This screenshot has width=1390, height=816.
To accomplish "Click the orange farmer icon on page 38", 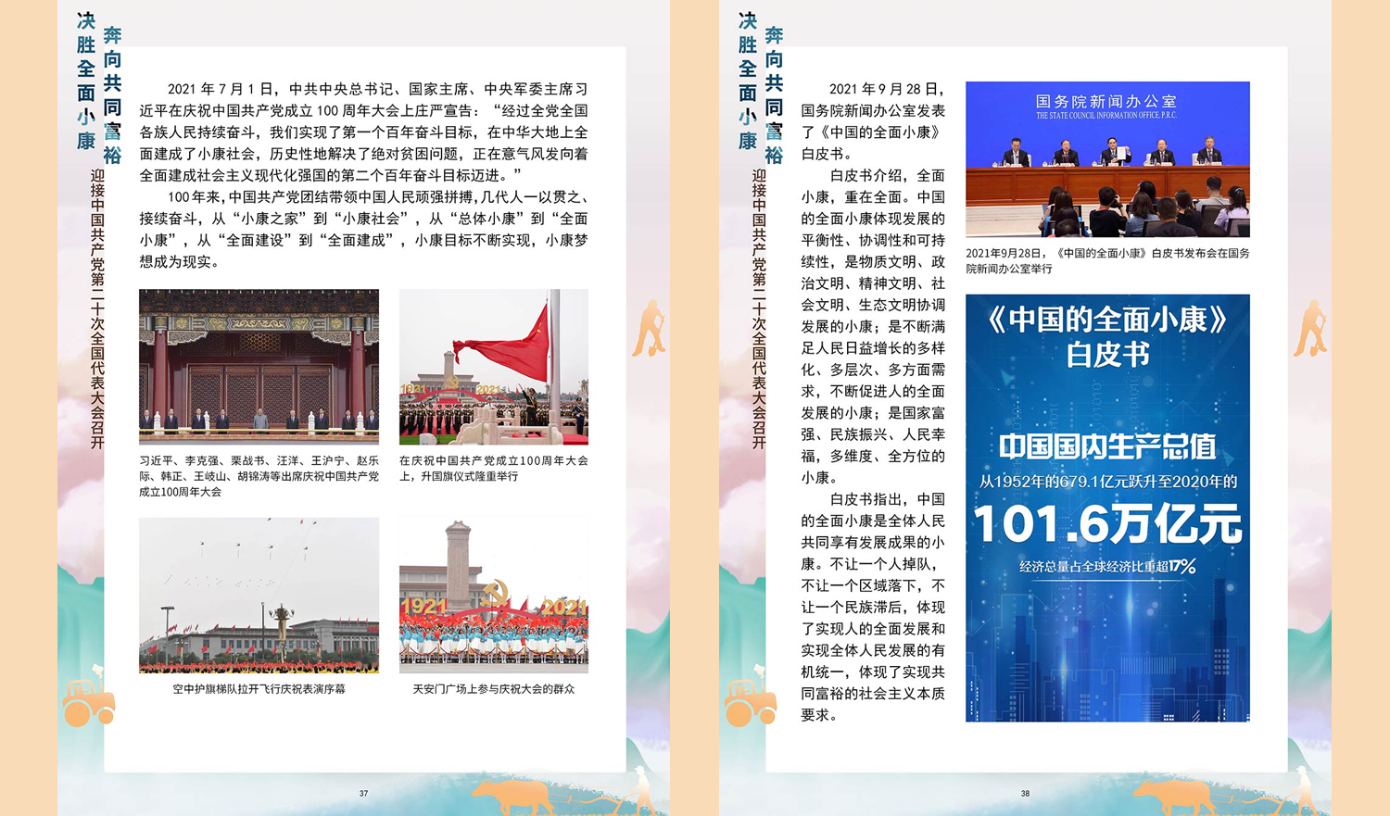I will [x=1311, y=329].
